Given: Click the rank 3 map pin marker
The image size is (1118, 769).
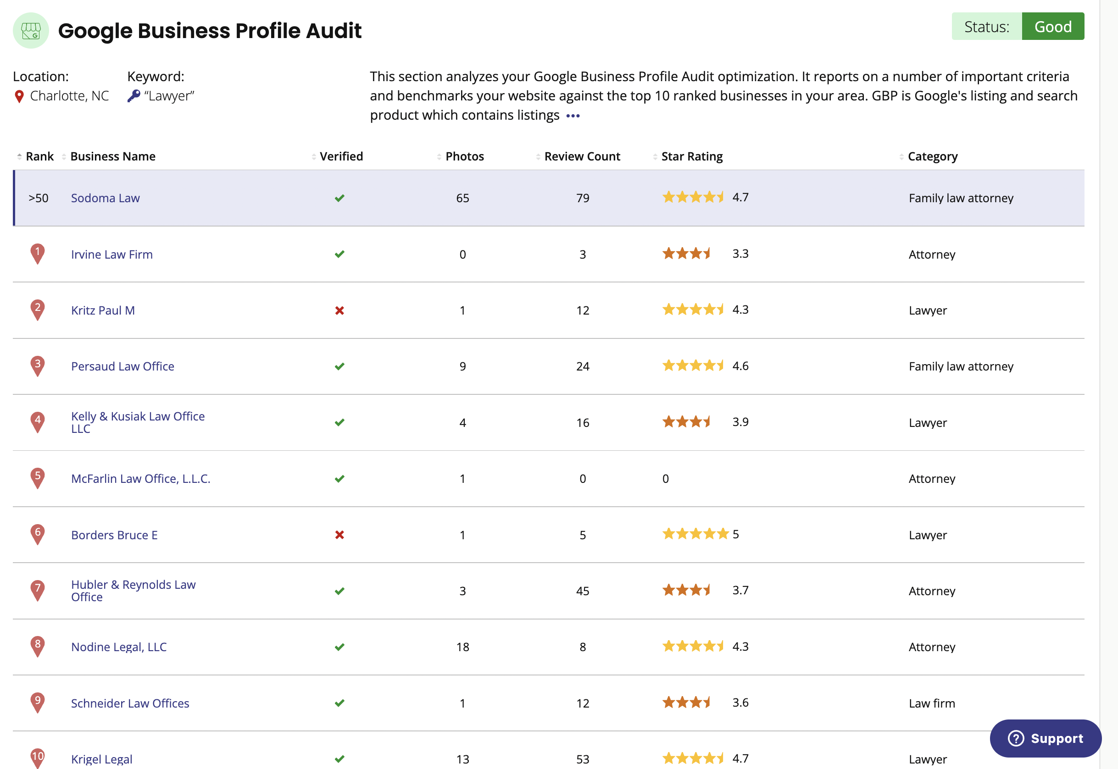Looking at the screenshot, I should 38,366.
